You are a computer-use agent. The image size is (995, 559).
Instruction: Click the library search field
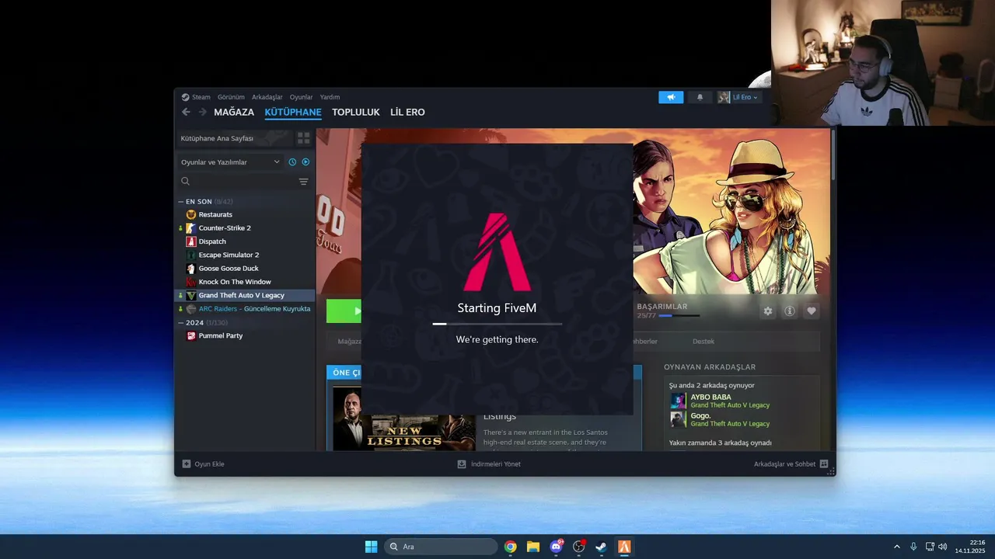coord(237,181)
